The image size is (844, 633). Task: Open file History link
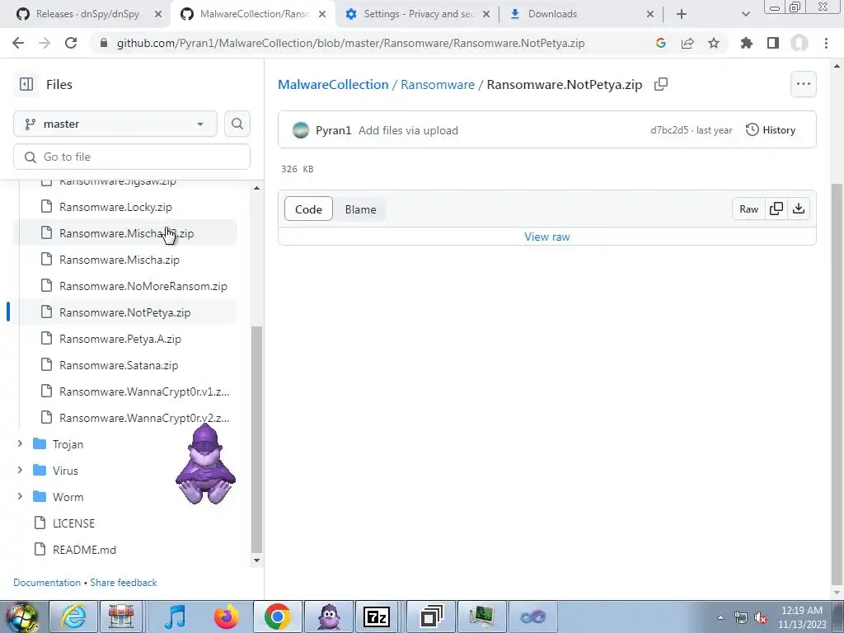tap(771, 129)
